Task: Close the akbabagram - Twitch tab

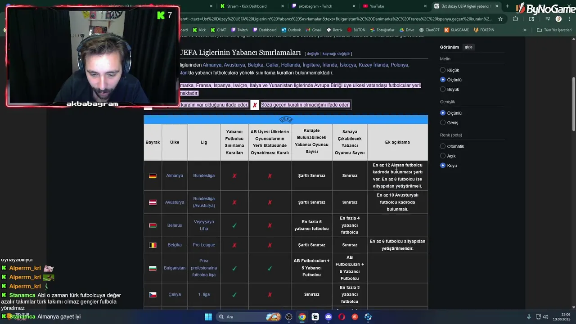Action: (354, 6)
